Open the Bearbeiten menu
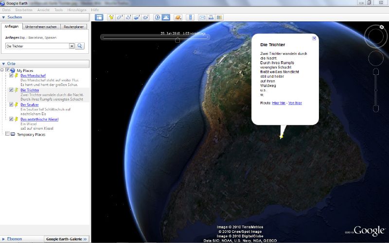 (x=24, y=10)
